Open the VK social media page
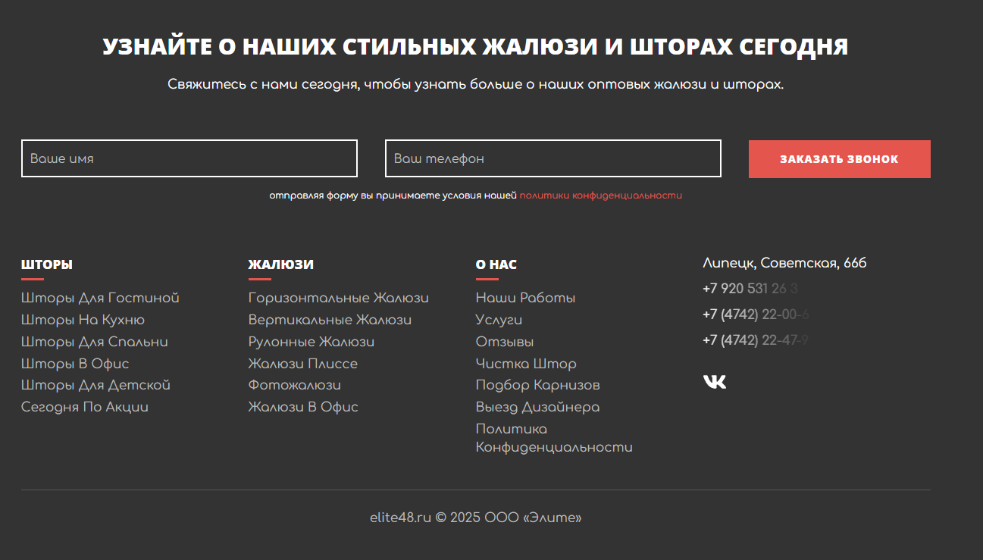983x560 pixels. 713,383
